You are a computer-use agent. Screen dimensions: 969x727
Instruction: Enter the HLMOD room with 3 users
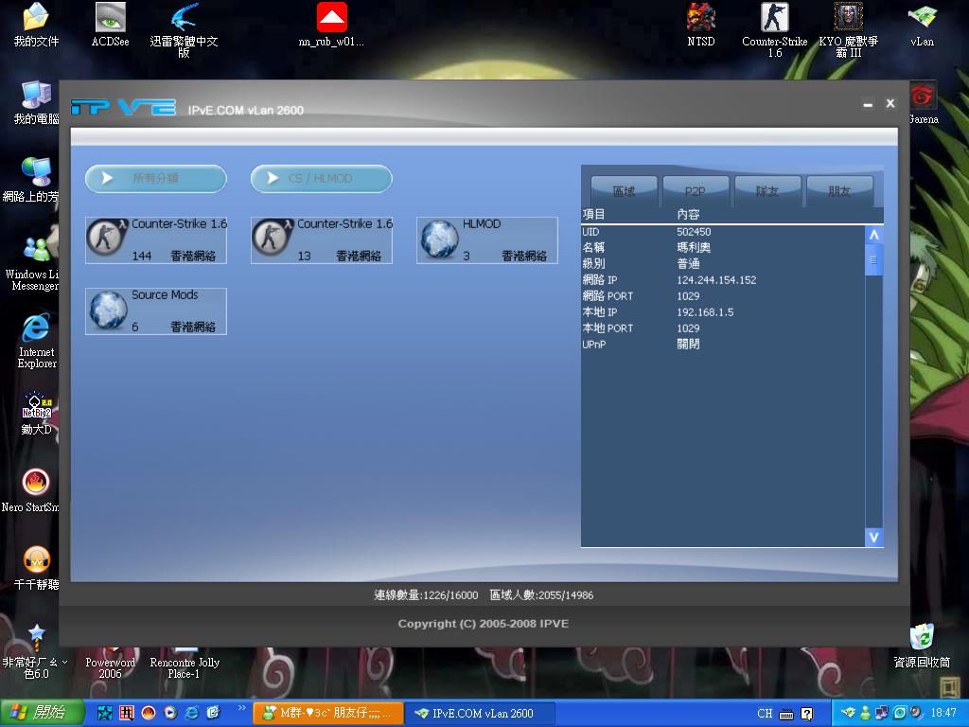pos(487,239)
